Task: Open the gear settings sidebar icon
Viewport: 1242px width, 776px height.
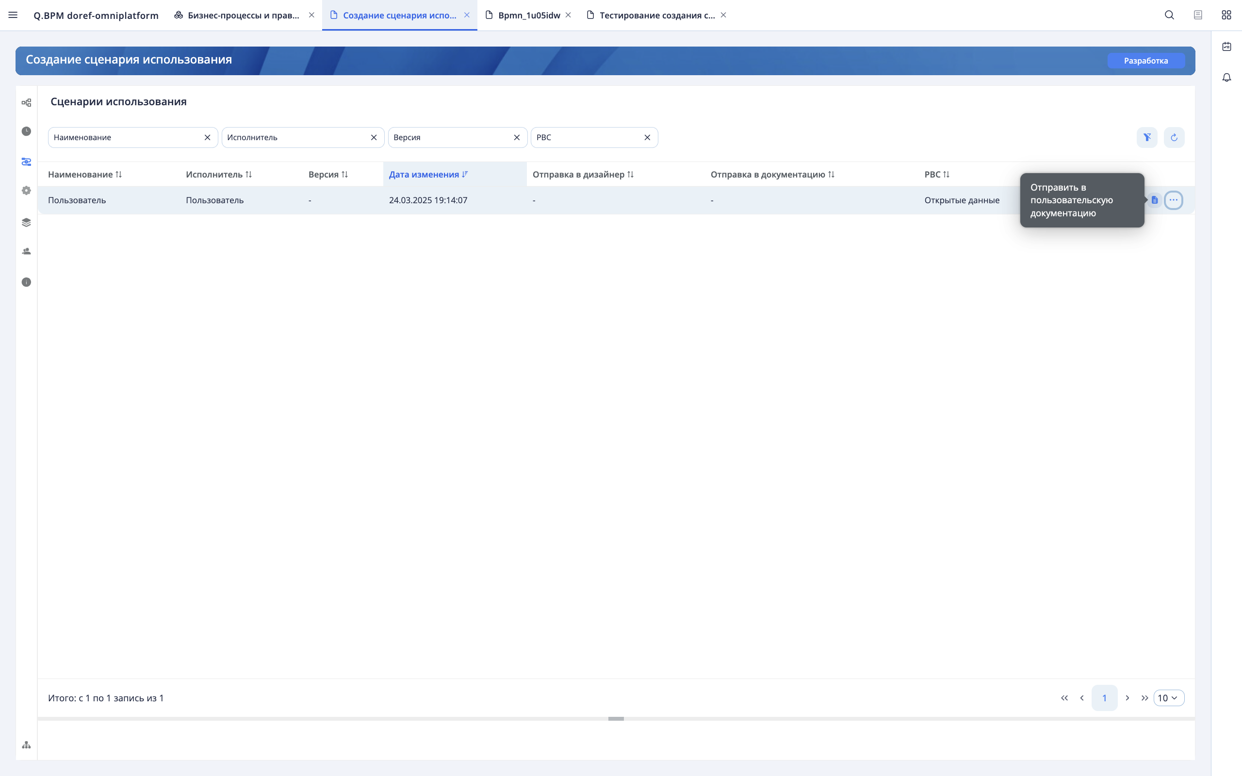Action: point(26,191)
